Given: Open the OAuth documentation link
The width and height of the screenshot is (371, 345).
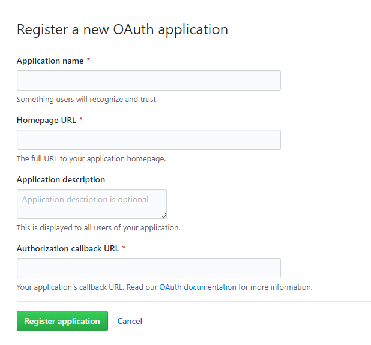Looking at the screenshot, I should click(198, 287).
